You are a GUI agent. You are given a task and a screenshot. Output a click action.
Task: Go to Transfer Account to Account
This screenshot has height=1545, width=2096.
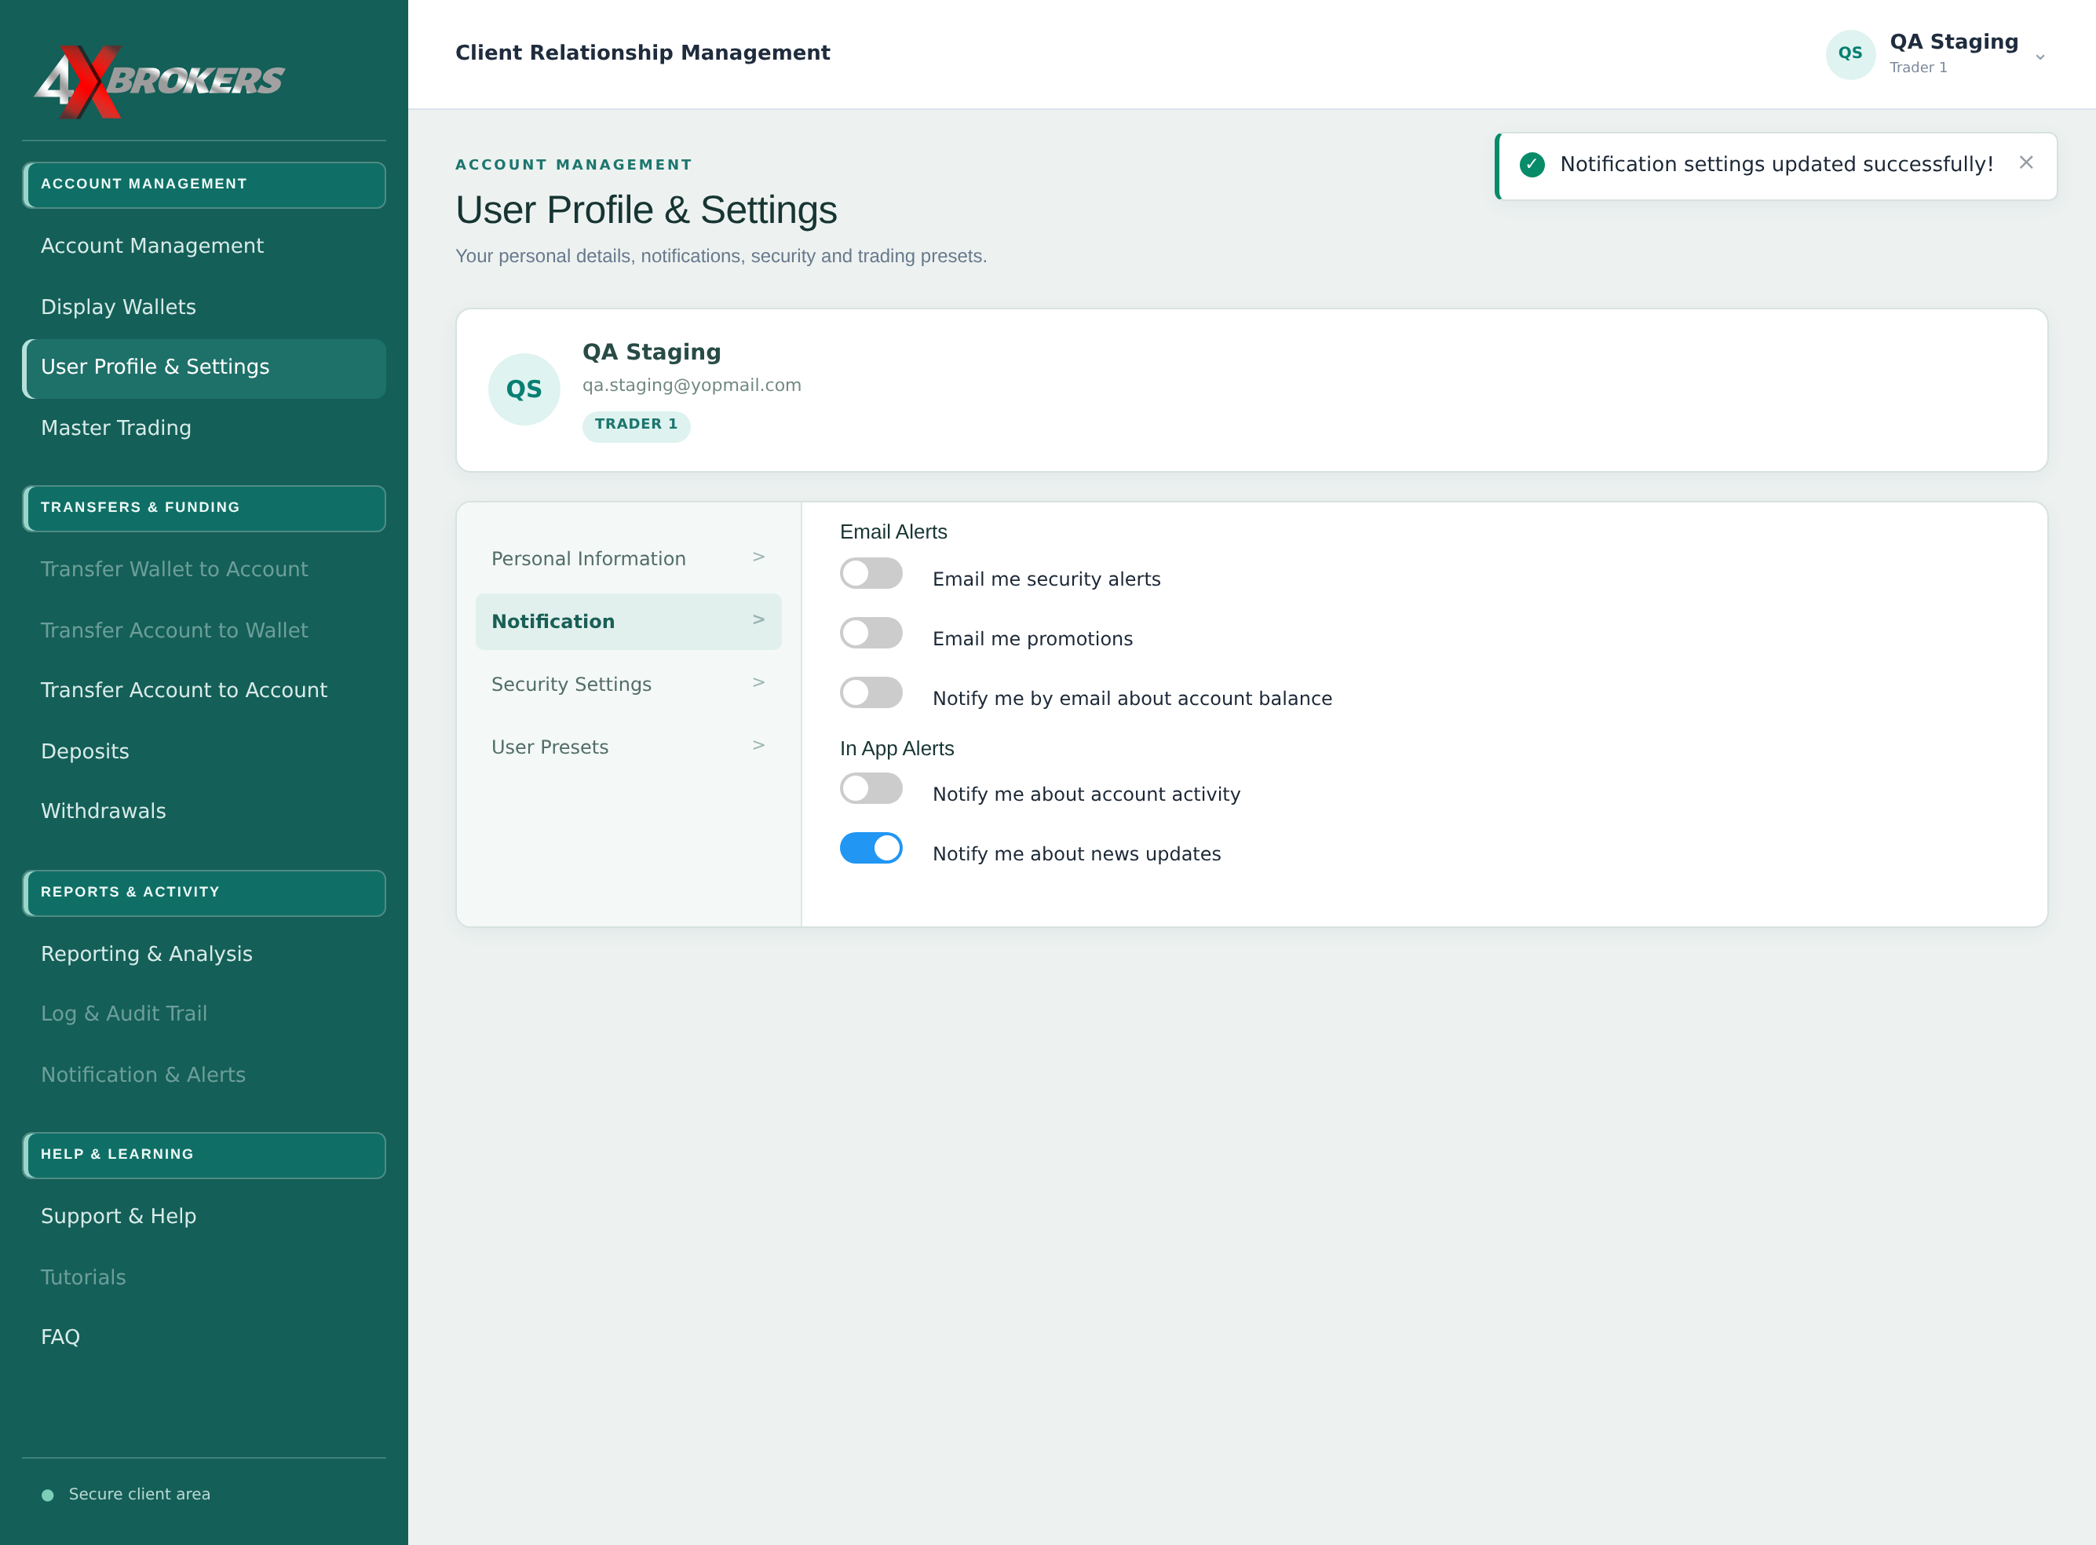coord(204,690)
